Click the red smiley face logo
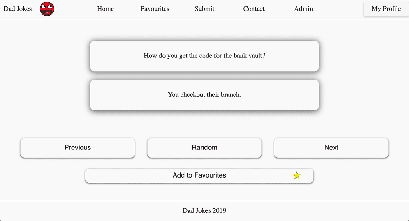409x221 pixels. (x=47, y=9)
